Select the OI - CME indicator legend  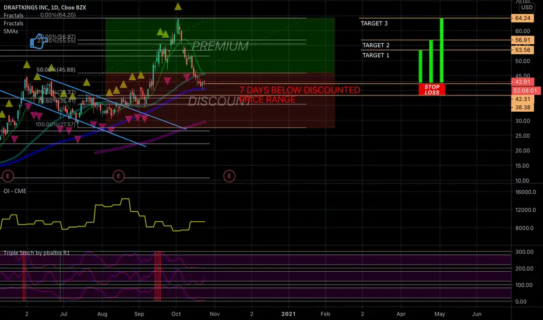point(15,191)
